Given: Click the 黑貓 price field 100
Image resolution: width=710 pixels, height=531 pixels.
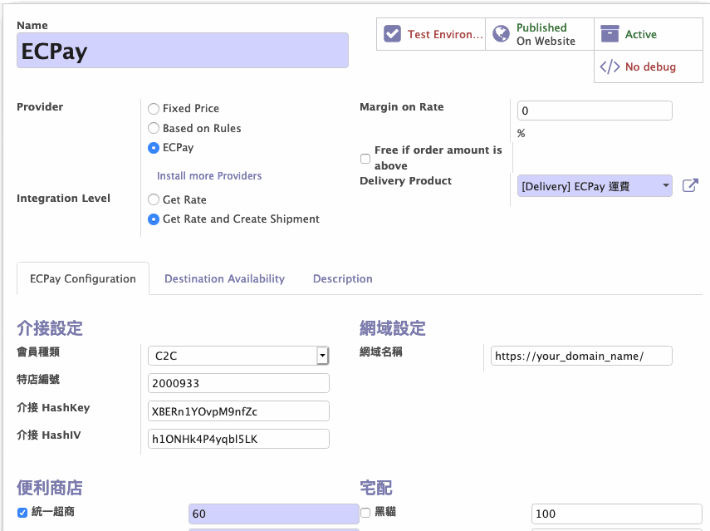Looking at the screenshot, I should 617,514.
